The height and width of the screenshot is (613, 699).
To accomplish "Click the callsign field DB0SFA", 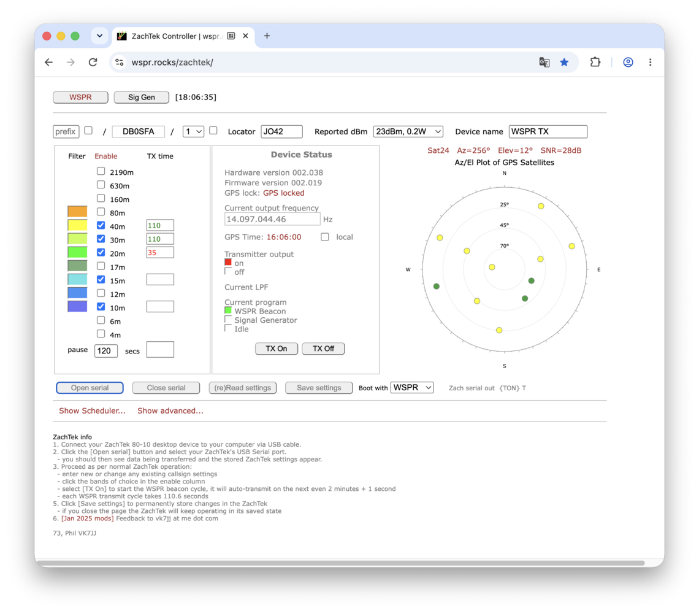I will [138, 131].
